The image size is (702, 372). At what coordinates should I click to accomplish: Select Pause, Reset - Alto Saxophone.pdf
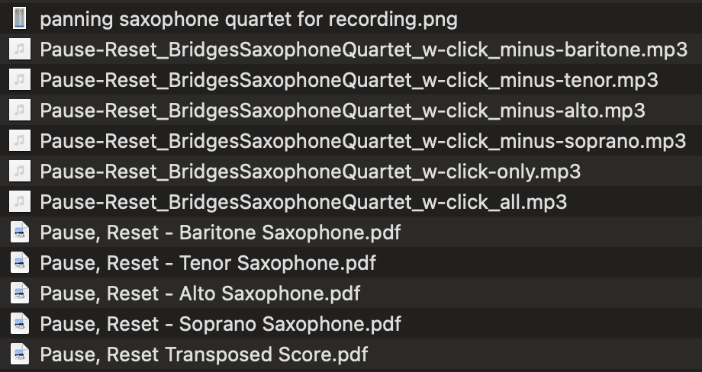coord(200,293)
